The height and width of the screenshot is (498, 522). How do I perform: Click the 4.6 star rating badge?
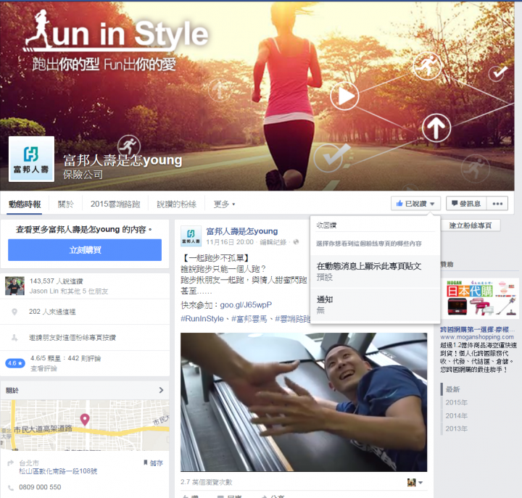click(x=15, y=363)
